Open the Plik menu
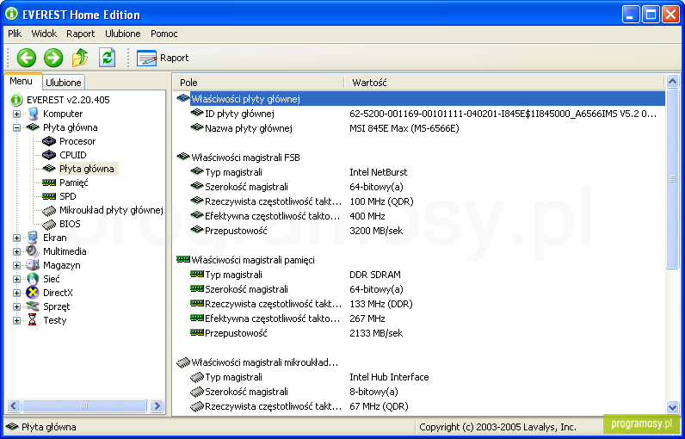The image size is (685, 439). [15, 34]
